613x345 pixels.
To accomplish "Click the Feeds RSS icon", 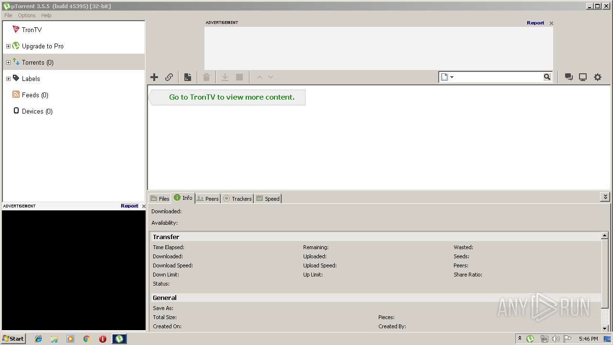I will [x=16, y=94].
